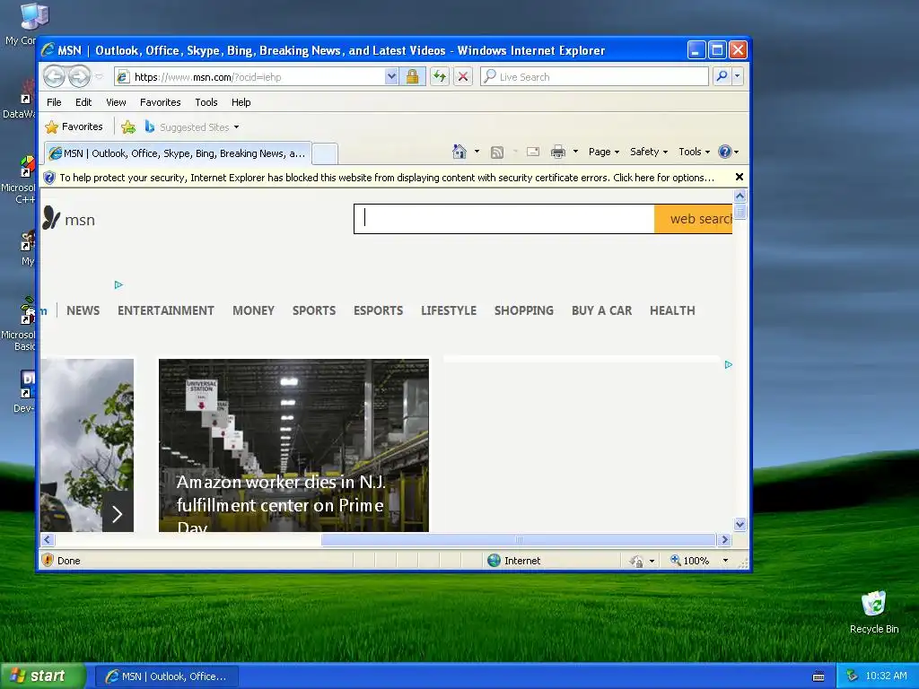
Task: Open the Amazon worker news story thumbnail
Action: coord(293,445)
